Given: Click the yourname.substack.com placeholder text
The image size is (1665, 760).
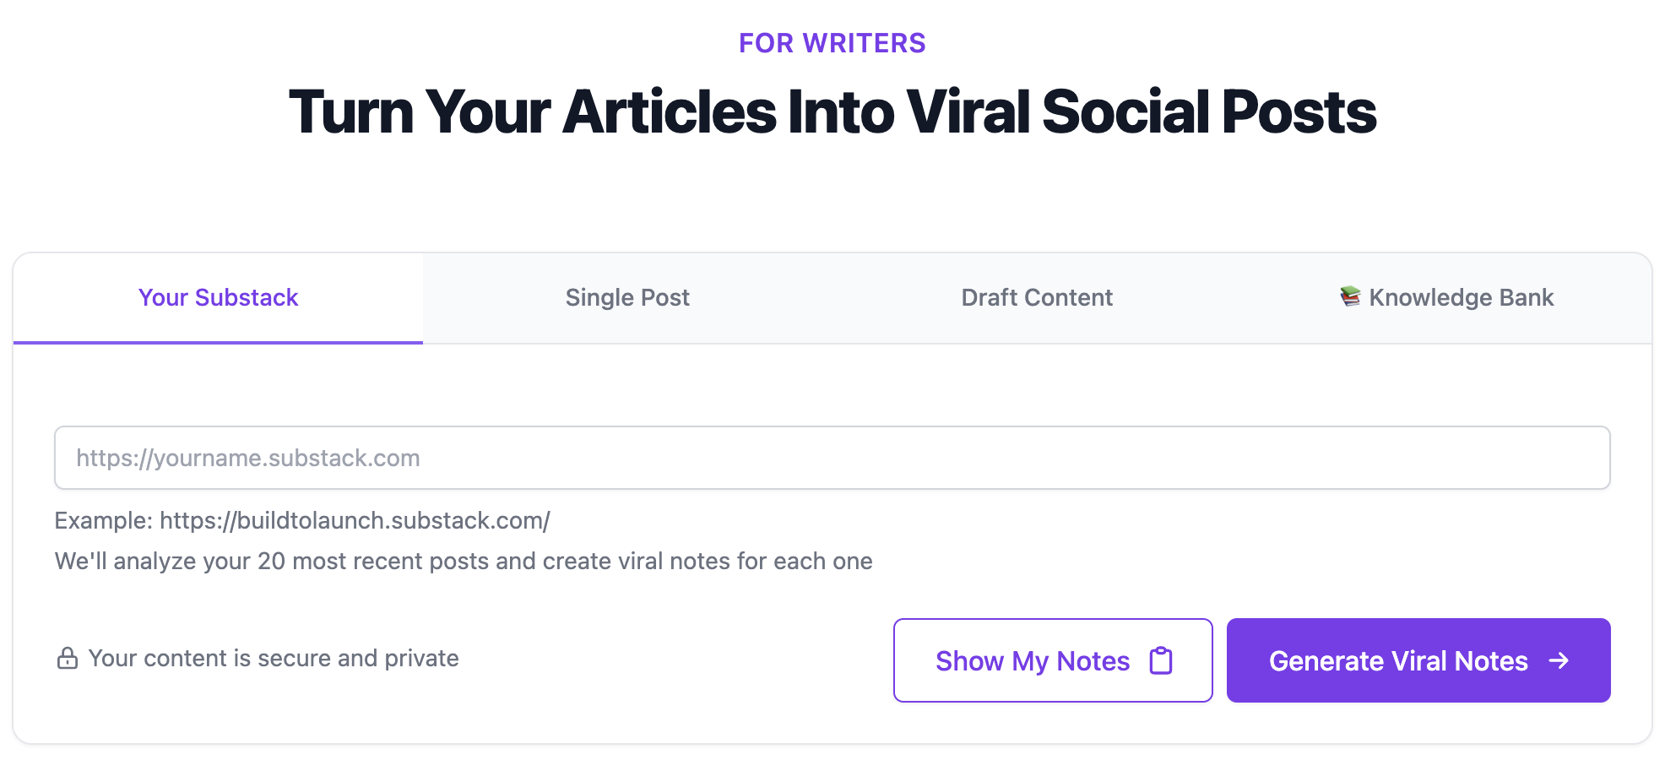Looking at the screenshot, I should (248, 458).
